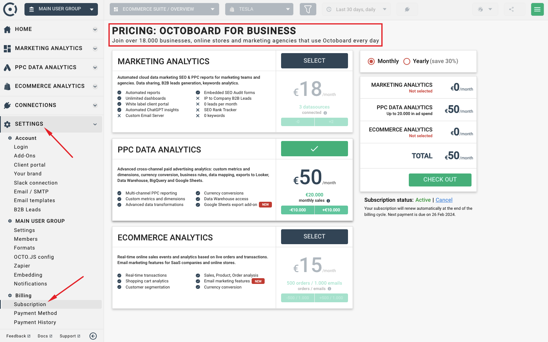Open the Subscription menu item
Image resolution: width=548 pixels, height=342 pixels.
[x=30, y=305]
